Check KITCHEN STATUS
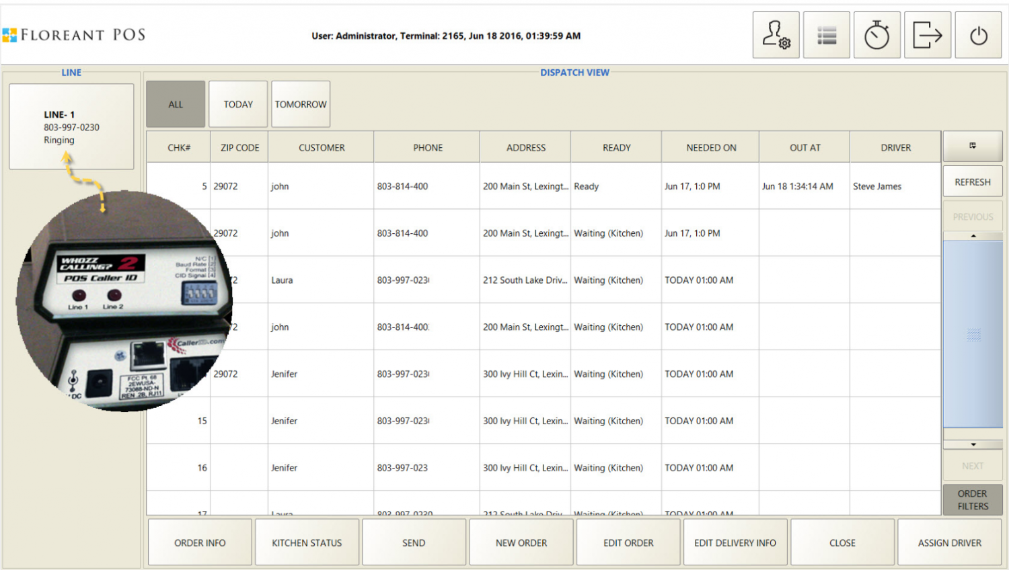Viewport: 1009px width, 570px height. click(307, 542)
